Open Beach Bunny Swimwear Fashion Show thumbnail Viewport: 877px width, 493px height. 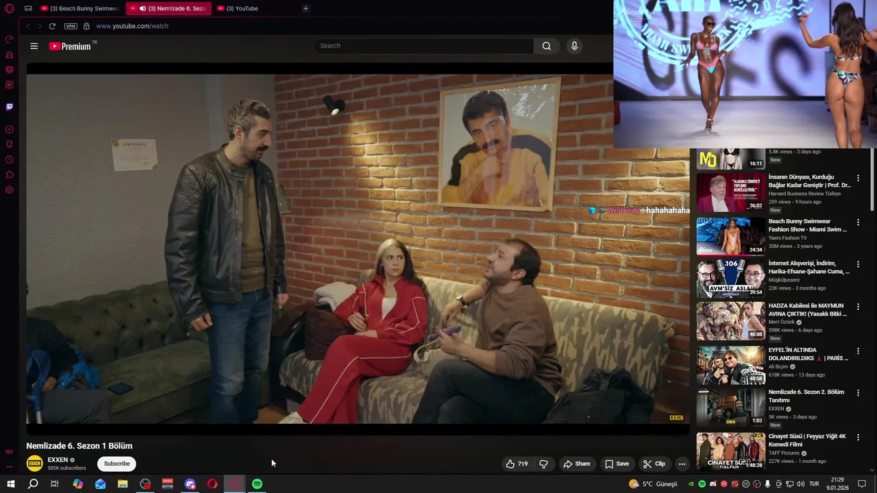point(730,236)
